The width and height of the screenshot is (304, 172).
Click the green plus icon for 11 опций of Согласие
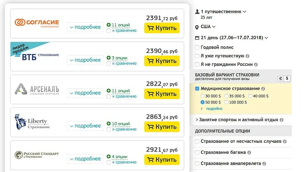pos(108,25)
